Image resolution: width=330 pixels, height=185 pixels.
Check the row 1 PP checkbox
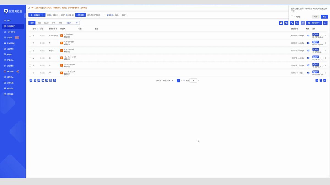[x=30, y=73]
